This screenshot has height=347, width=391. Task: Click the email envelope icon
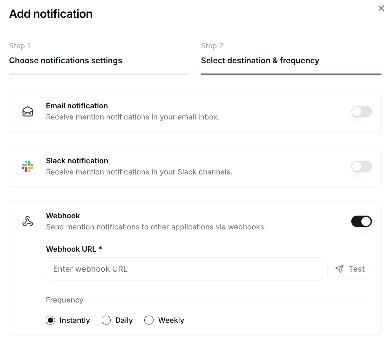point(28,112)
